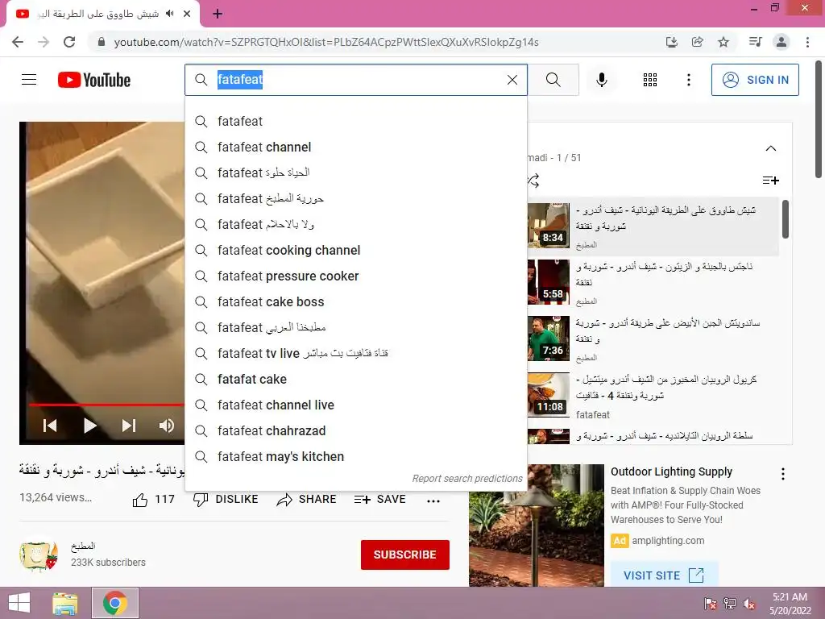Go forward in Chrome
Screen dimensions: 825x619
click(44, 42)
